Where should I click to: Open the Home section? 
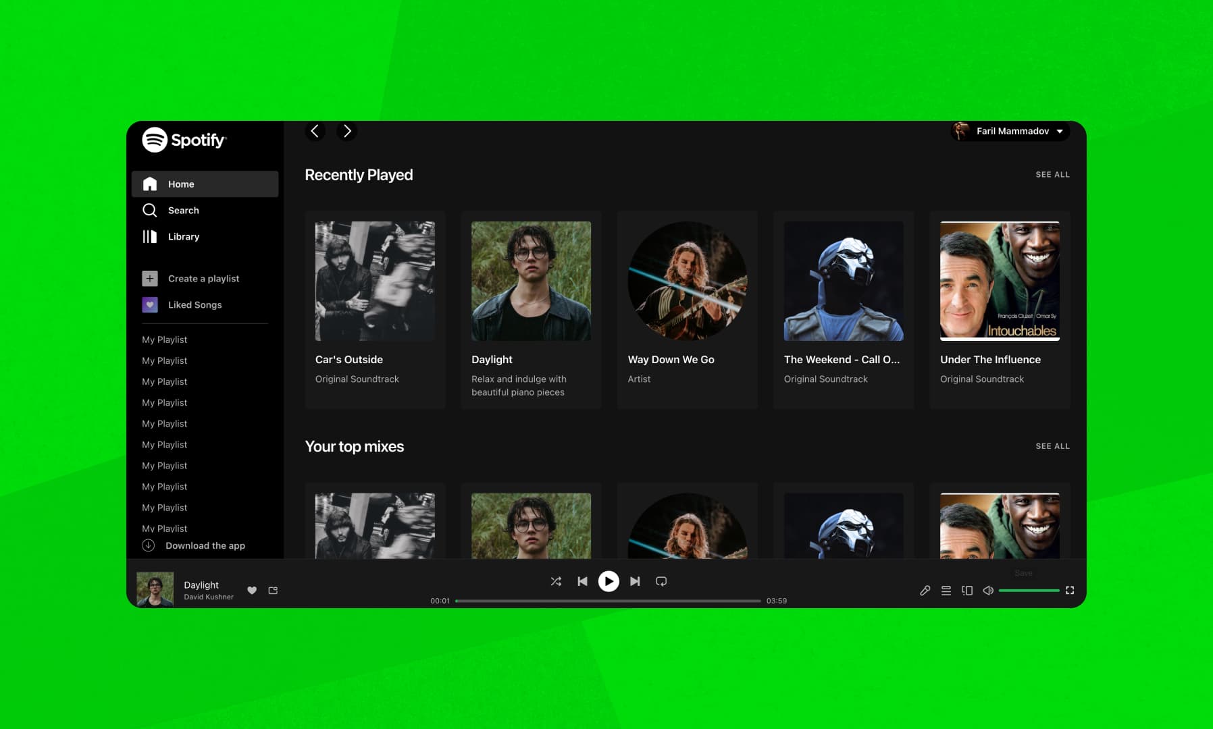click(x=205, y=184)
